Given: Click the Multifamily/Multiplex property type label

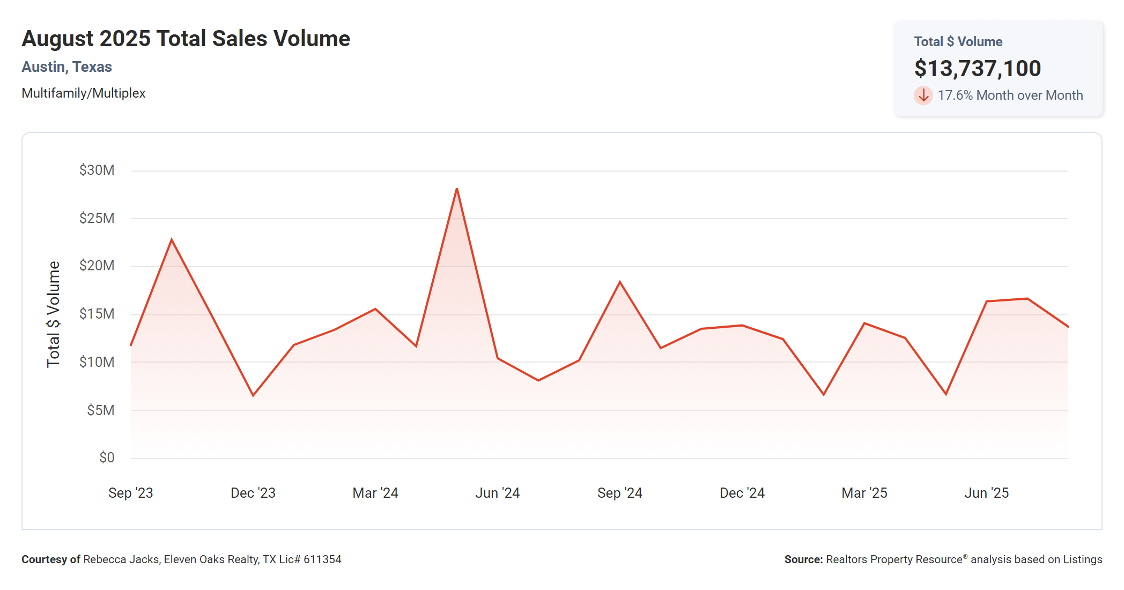Looking at the screenshot, I should click(x=83, y=93).
